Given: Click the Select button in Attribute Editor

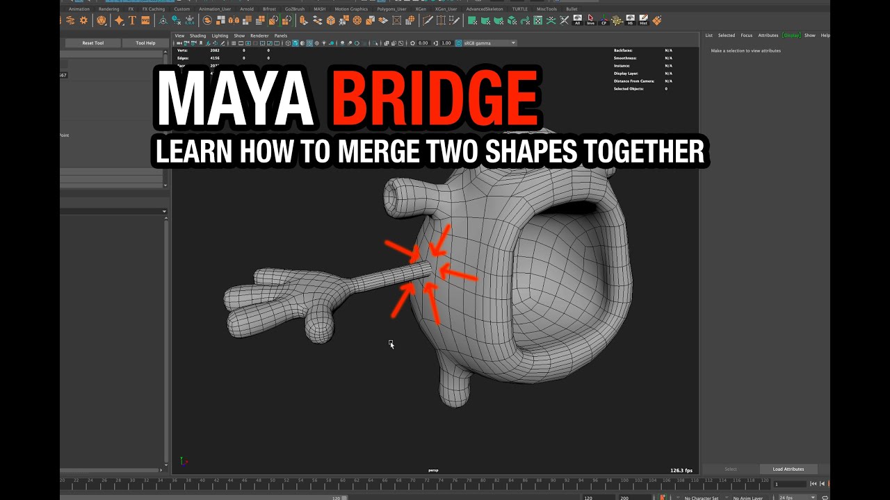Looking at the screenshot, I should pyautogui.click(x=731, y=469).
